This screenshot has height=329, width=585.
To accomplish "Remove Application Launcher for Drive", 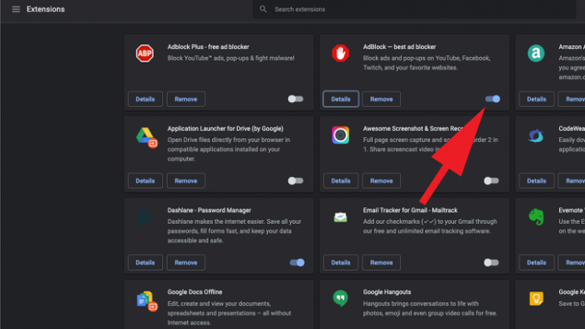I will [x=186, y=181].
